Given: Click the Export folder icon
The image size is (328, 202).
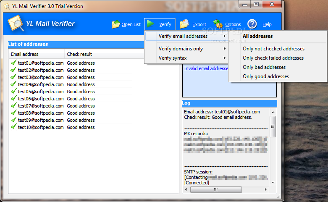Looking at the screenshot, I should [184, 24].
